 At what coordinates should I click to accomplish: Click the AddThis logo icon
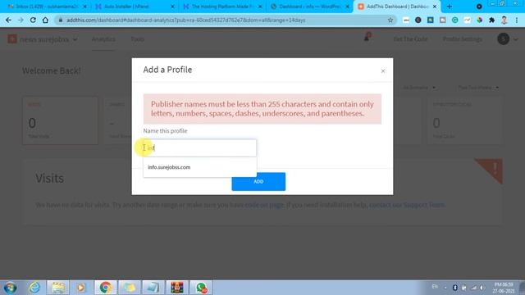(12, 39)
